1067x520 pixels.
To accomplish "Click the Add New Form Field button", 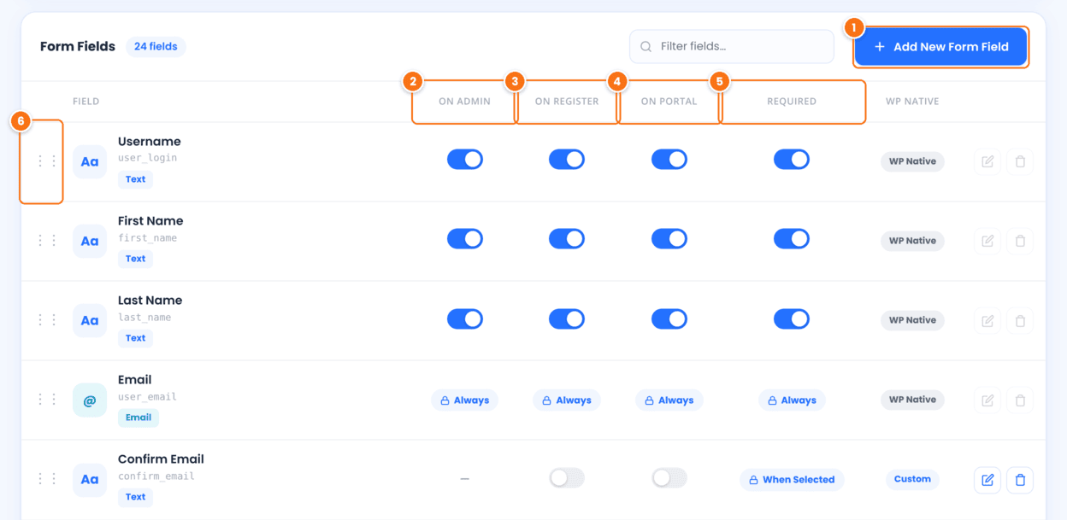I will [940, 47].
